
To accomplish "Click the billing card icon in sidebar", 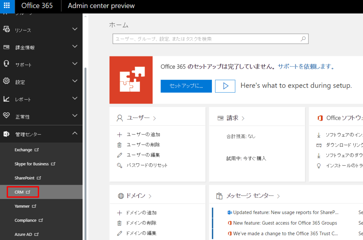I will tap(6, 47).
